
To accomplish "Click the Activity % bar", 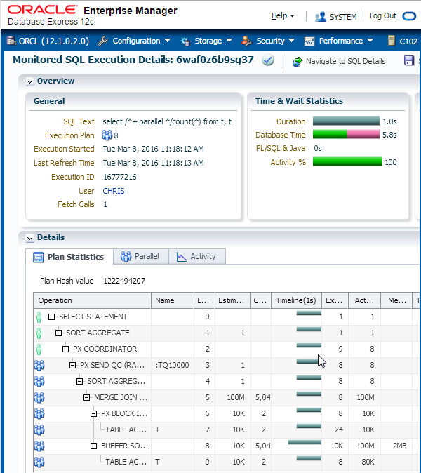I will [x=347, y=161].
